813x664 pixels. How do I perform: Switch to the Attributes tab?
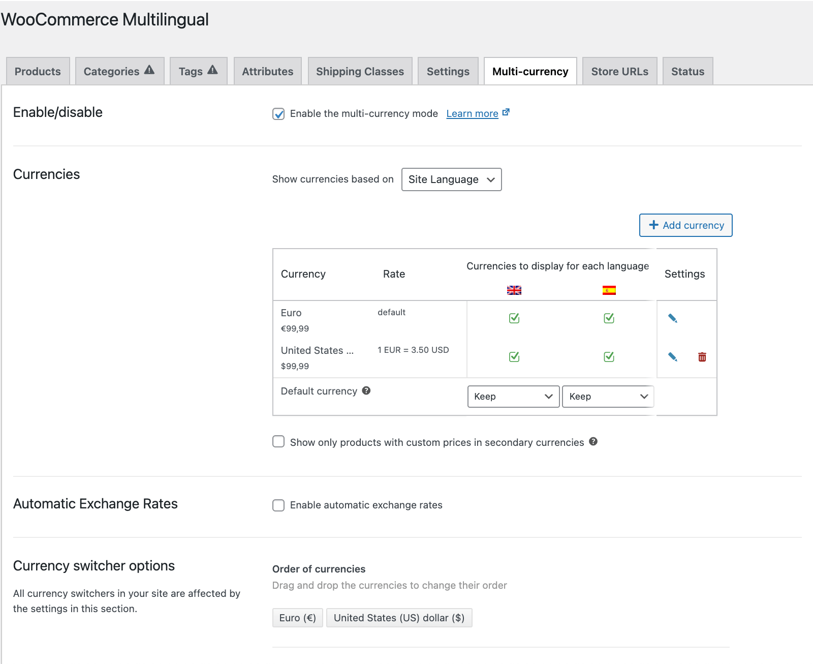point(268,71)
